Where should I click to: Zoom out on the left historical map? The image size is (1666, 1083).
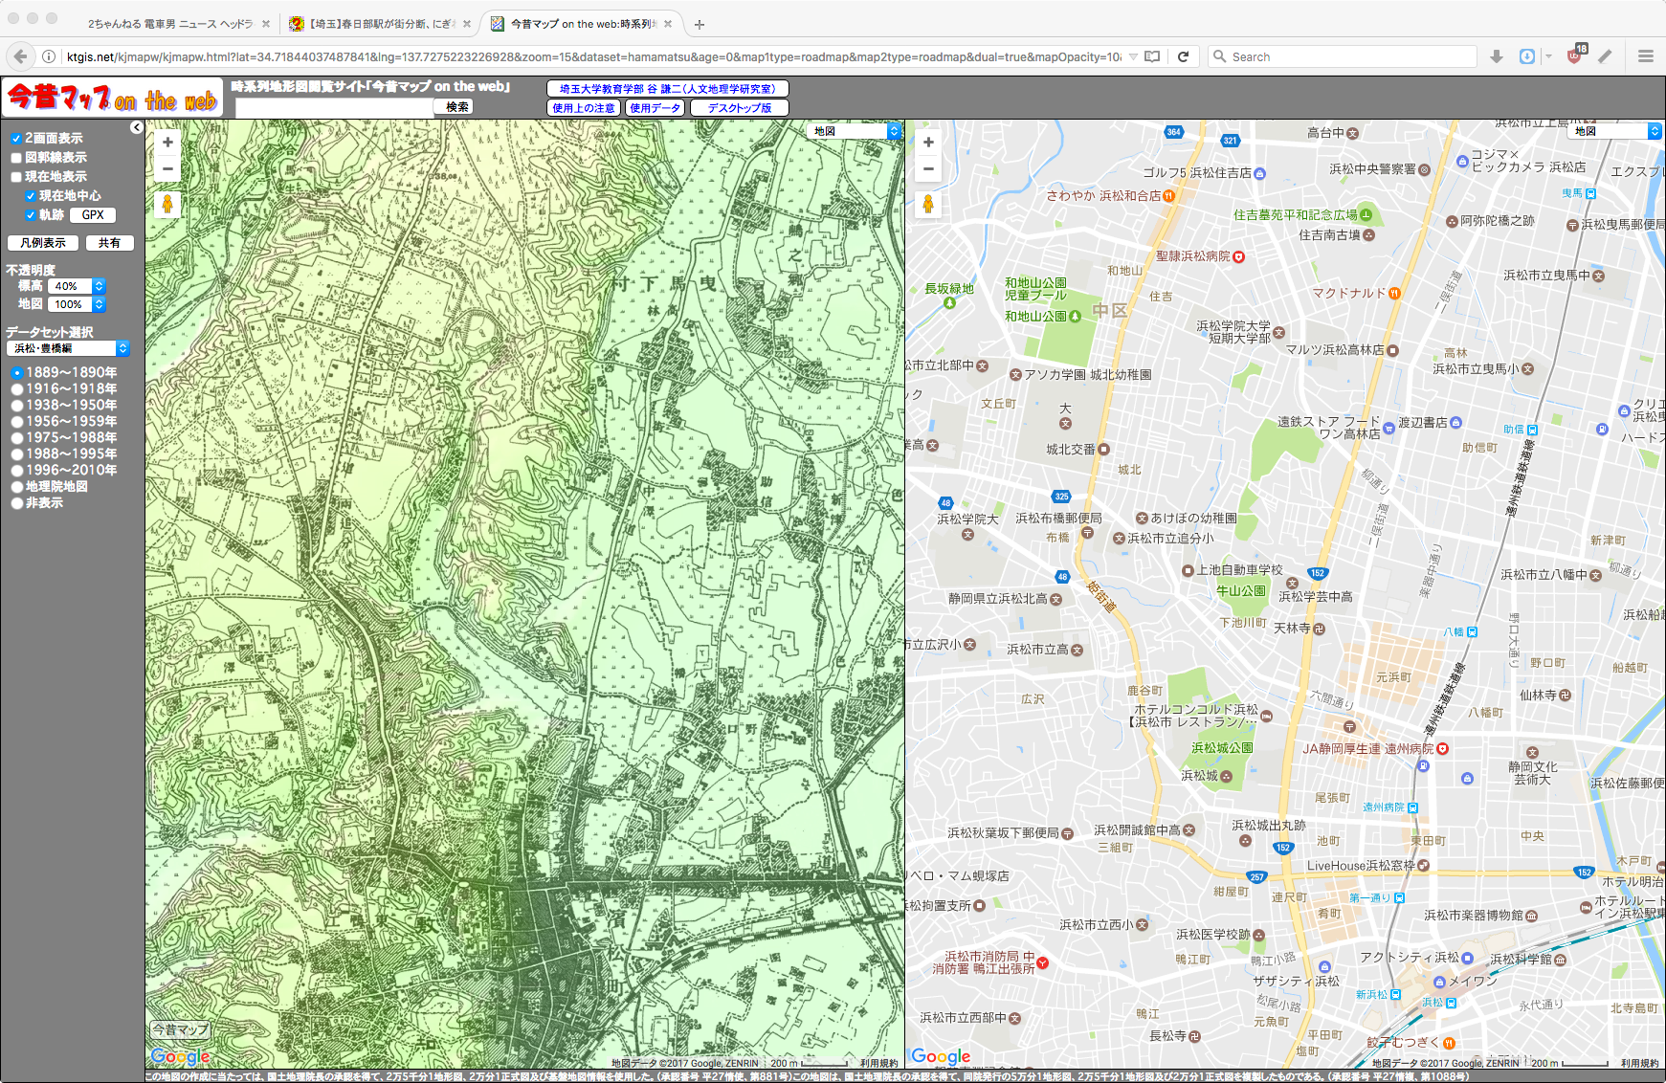(x=167, y=169)
